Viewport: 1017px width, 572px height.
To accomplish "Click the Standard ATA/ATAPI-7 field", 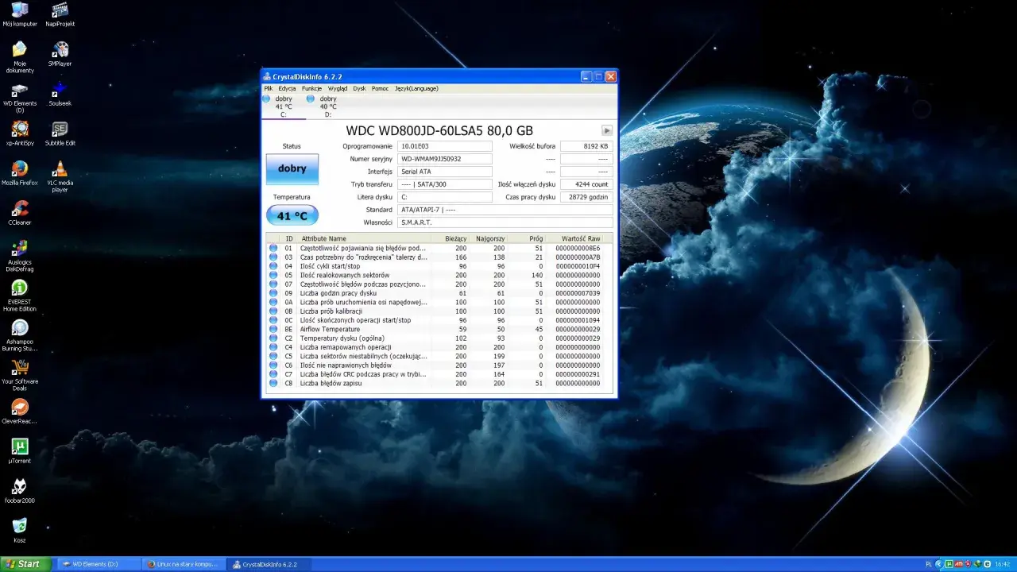I will pyautogui.click(x=505, y=210).
